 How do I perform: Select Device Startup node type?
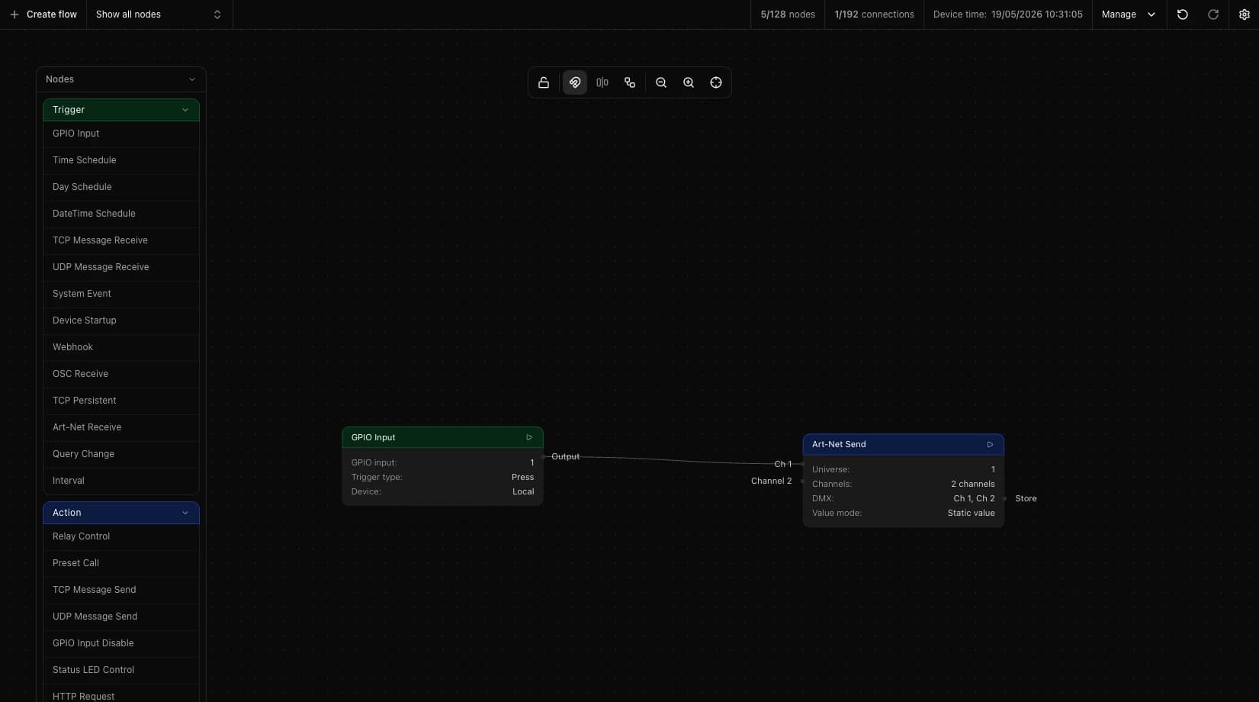pos(121,320)
